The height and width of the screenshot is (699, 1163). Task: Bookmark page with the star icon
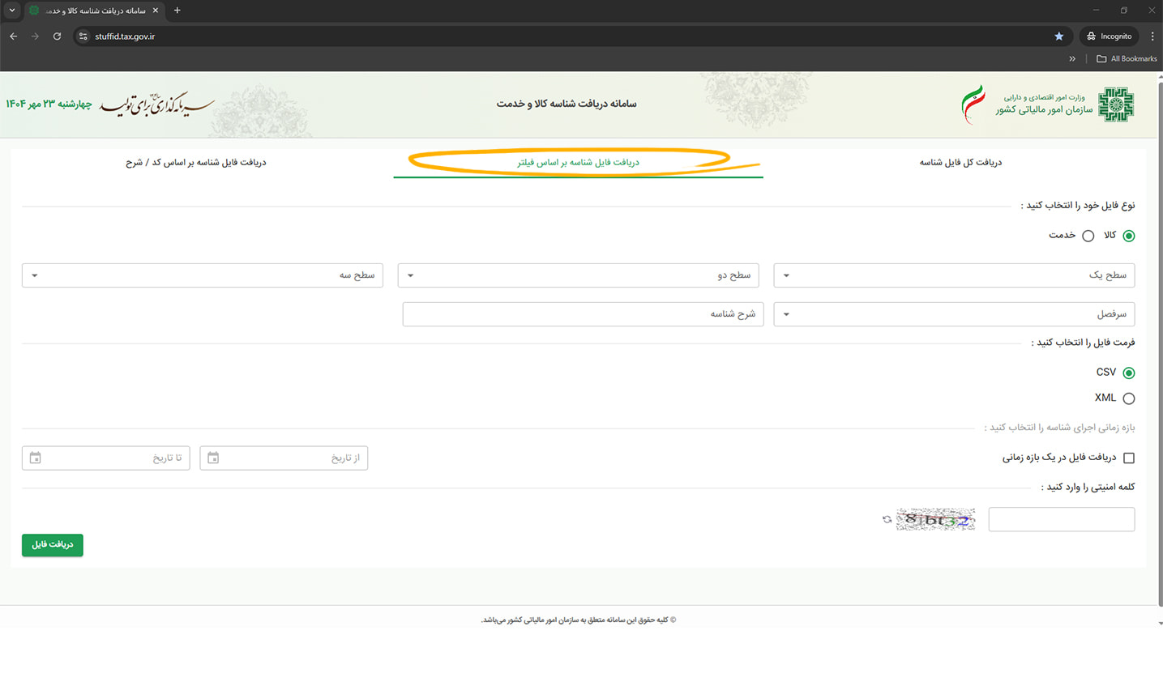1058,36
